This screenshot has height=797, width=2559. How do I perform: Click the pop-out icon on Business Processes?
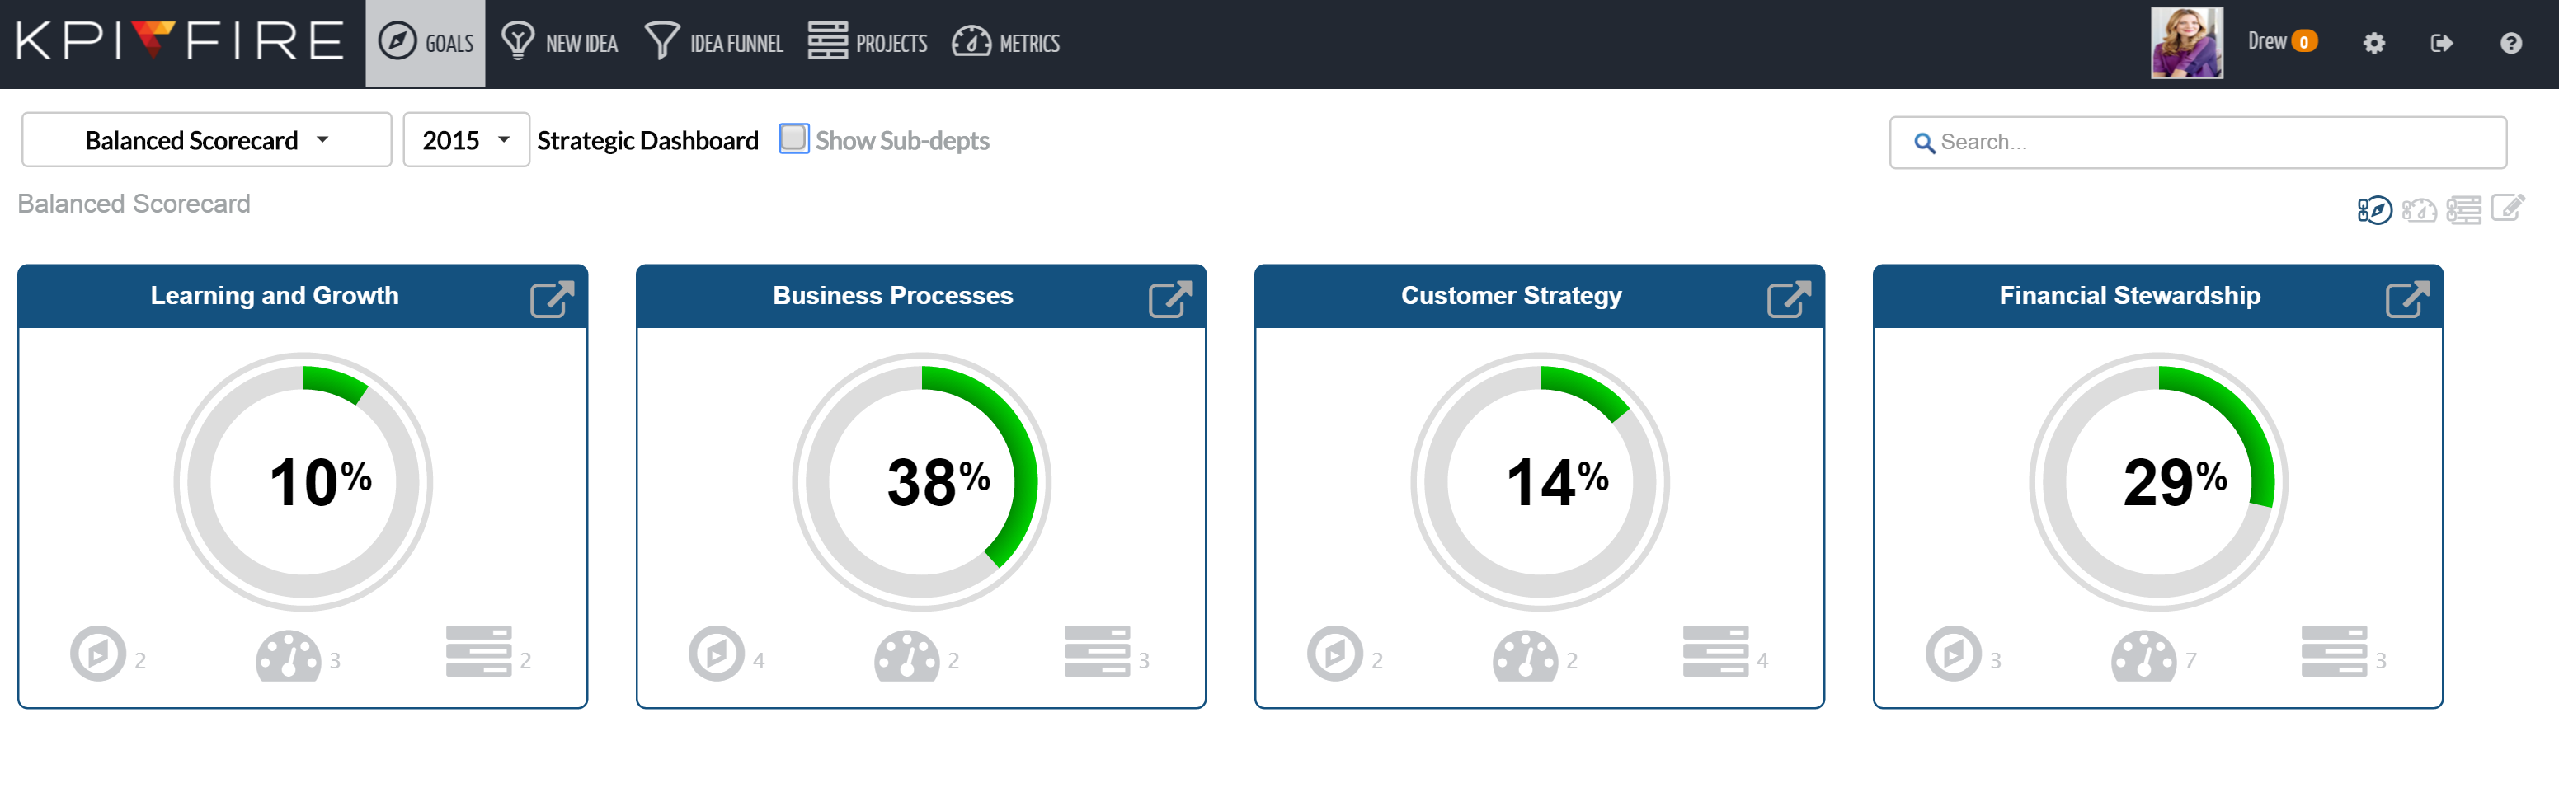point(1169,298)
